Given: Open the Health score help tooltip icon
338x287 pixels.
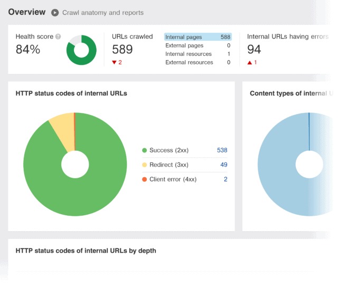Looking at the screenshot, I should coord(58,36).
